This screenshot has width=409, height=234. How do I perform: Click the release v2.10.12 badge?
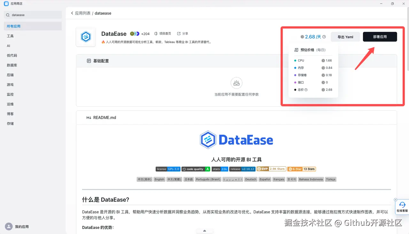[242, 169]
